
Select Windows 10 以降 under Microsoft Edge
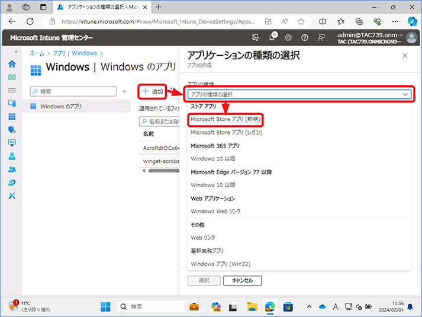pos(213,185)
